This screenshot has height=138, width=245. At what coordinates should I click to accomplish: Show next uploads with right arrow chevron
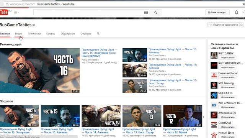[204, 117]
